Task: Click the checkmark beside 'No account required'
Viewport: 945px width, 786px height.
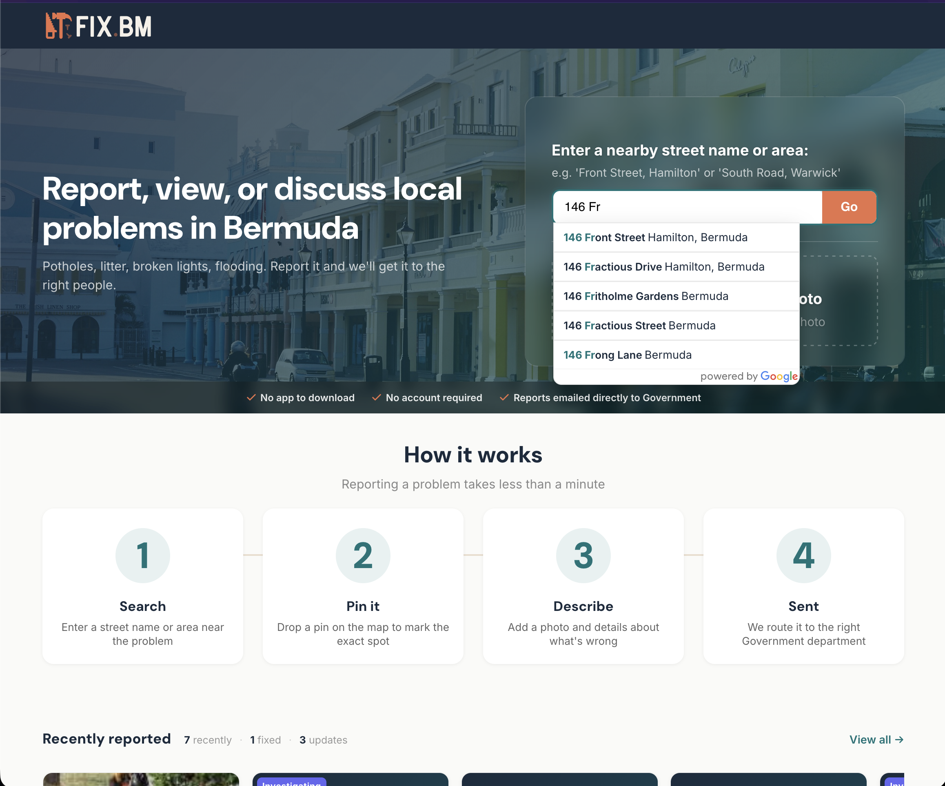Action: [x=377, y=398]
